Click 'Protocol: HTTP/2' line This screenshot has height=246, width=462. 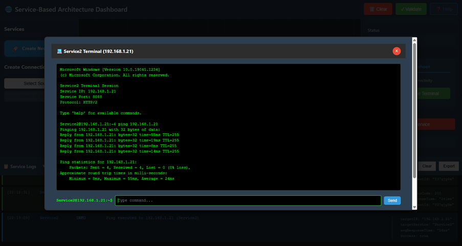click(78, 102)
